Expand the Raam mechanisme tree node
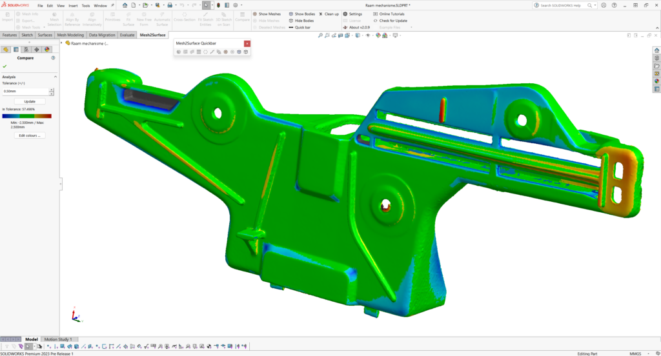This screenshot has height=356, width=661. pyautogui.click(x=61, y=43)
